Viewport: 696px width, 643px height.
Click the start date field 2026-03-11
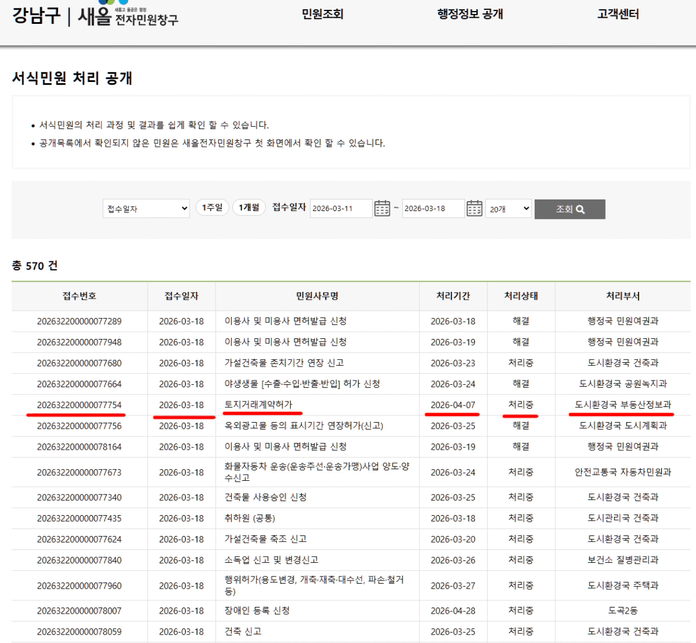(x=341, y=209)
